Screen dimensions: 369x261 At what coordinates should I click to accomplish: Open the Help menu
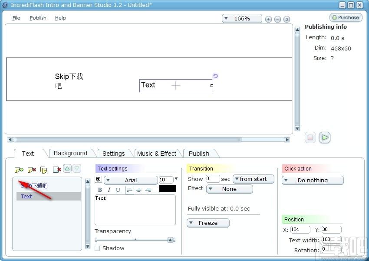point(60,18)
